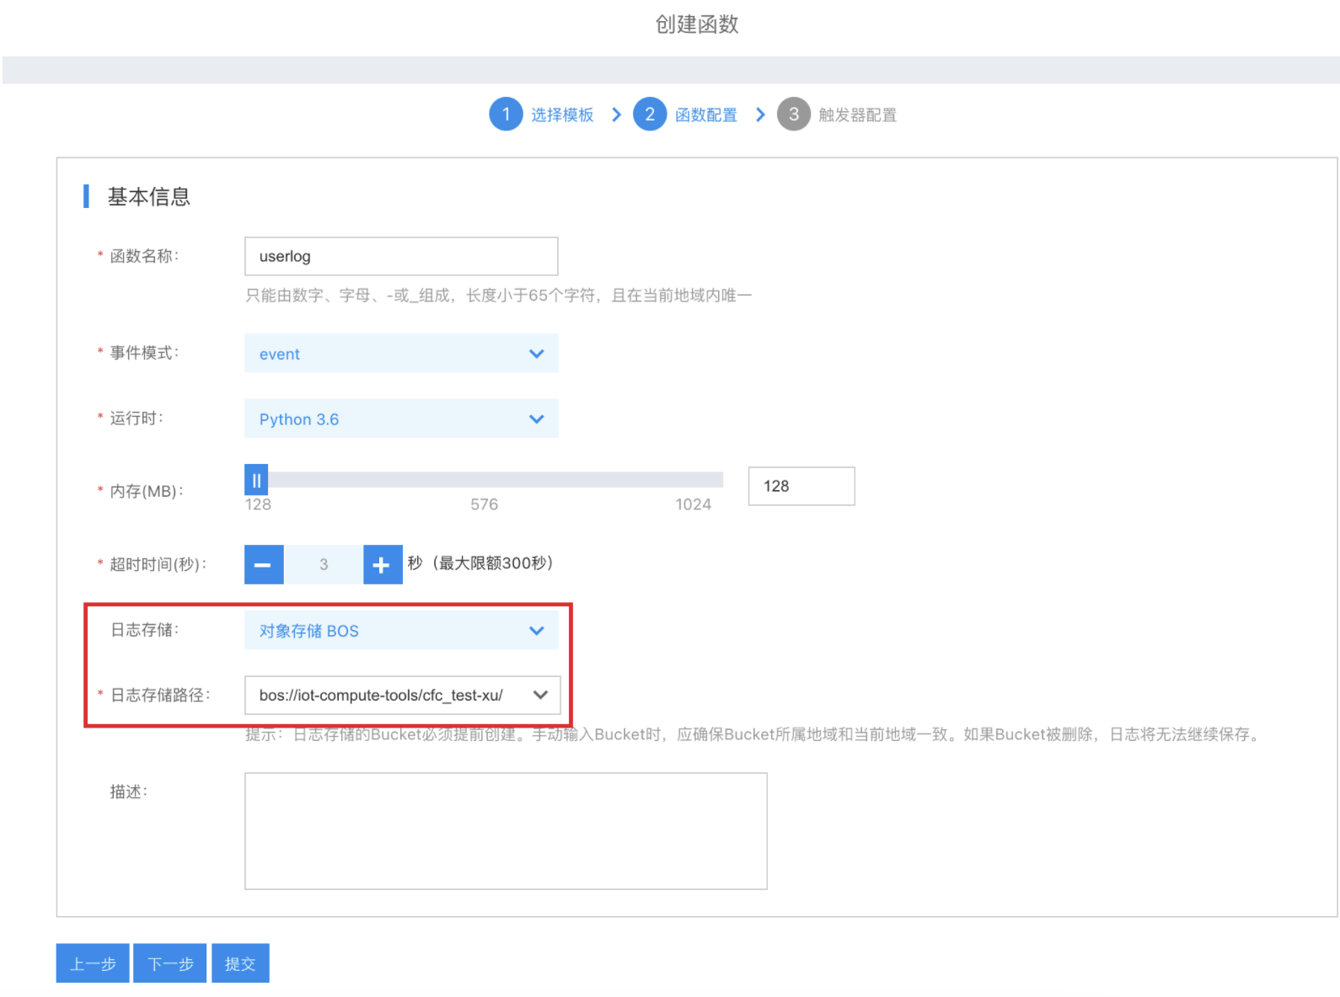Click step 3 circle icon
Screen dimensions: 1340x997
(x=794, y=115)
